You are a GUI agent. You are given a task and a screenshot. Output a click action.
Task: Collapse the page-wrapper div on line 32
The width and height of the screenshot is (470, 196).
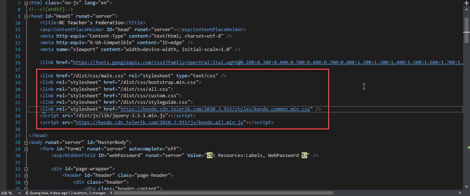coord(26,169)
